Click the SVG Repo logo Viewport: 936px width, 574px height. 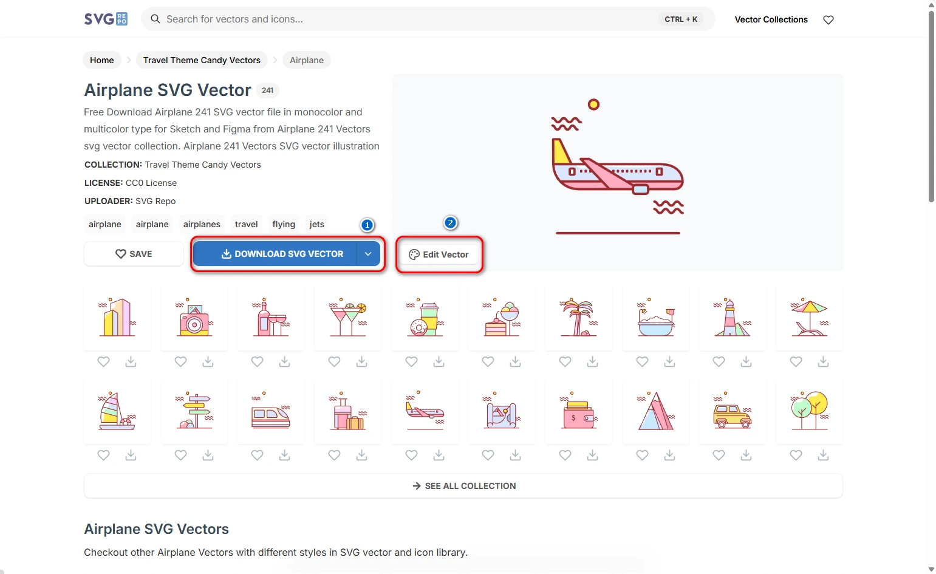coord(106,19)
